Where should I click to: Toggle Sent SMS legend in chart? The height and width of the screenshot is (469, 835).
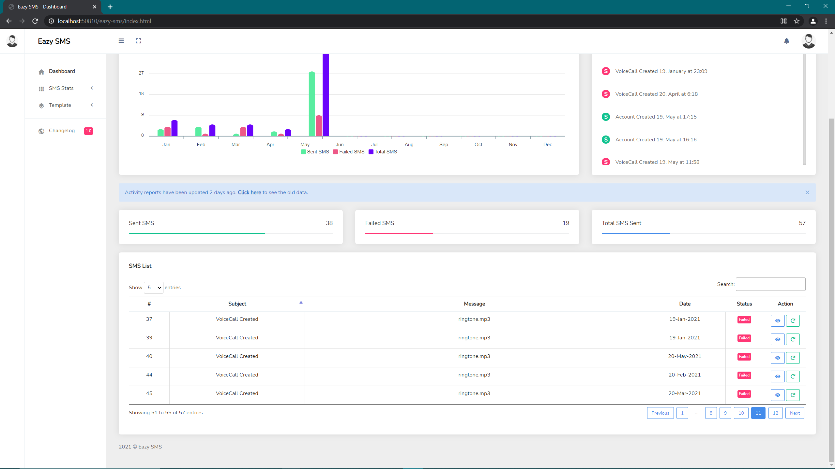point(315,152)
